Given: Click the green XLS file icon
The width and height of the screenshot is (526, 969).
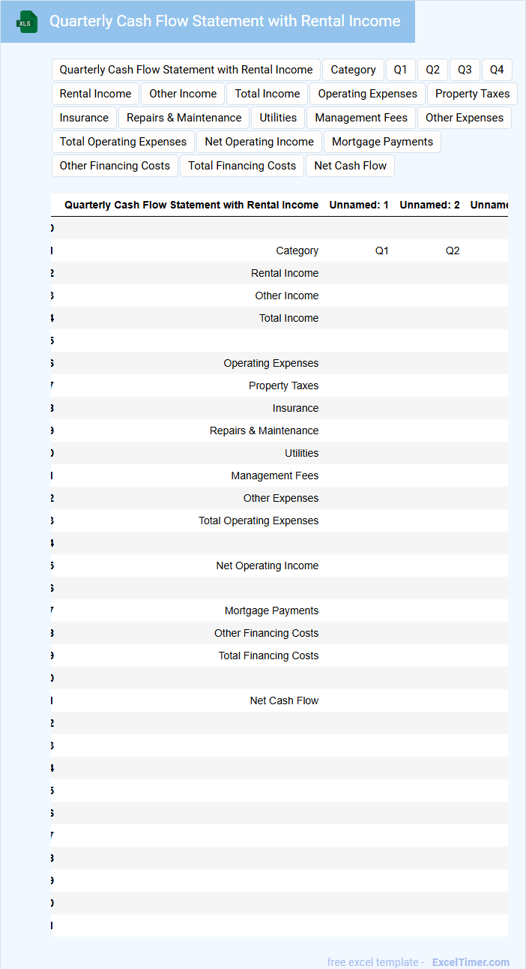Looking at the screenshot, I should click(x=27, y=22).
